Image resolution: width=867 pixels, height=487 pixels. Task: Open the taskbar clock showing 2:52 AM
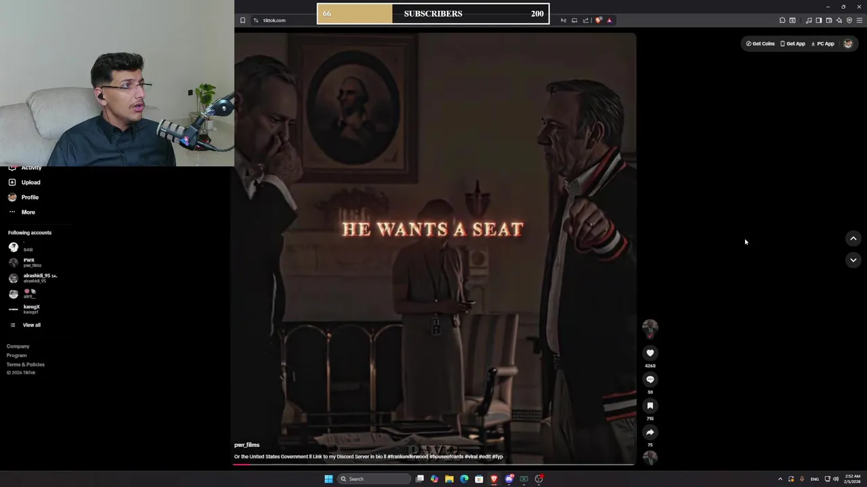click(853, 479)
